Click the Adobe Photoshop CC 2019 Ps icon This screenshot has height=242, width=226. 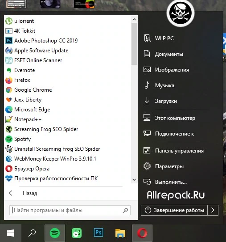pos(9,41)
